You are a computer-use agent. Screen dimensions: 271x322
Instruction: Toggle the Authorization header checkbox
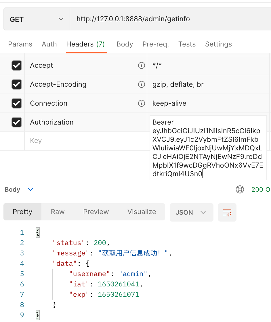pos(17,122)
